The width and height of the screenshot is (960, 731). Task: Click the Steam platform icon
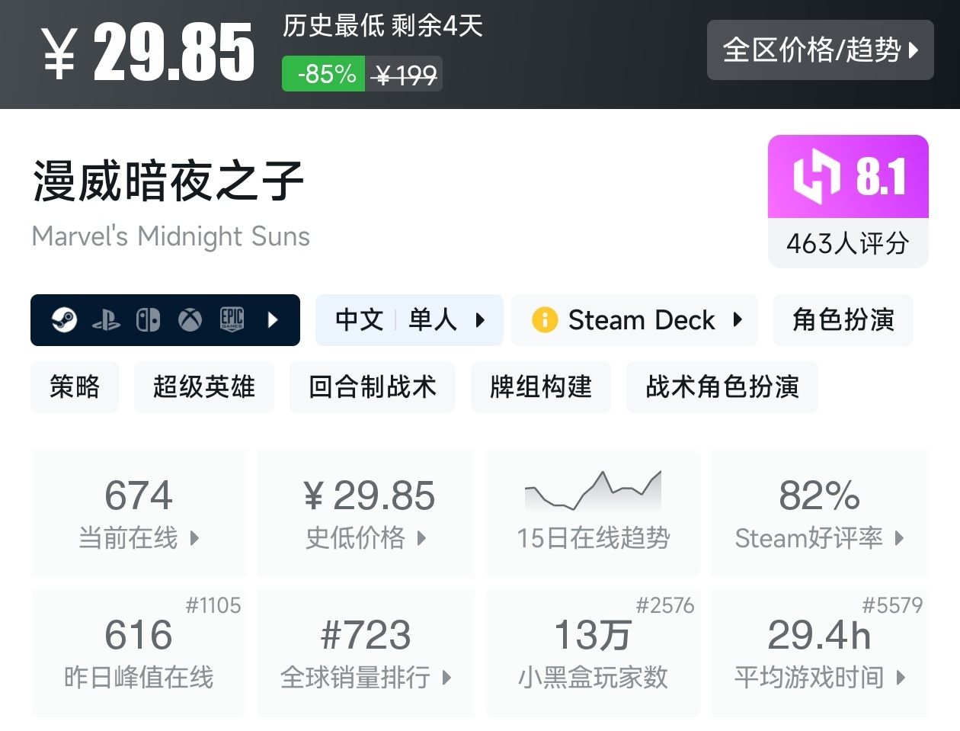64,320
